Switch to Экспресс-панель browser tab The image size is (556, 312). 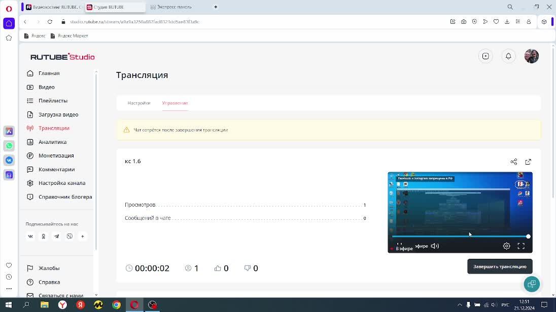pyautogui.click(x=171, y=7)
